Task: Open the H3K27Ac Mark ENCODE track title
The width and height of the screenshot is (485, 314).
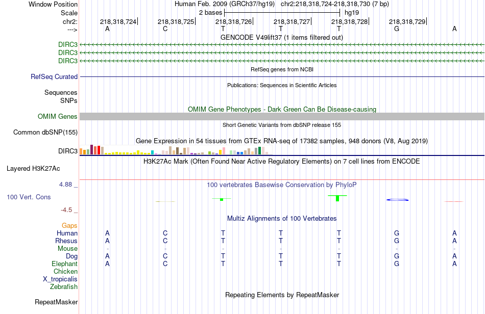Action: point(281,162)
